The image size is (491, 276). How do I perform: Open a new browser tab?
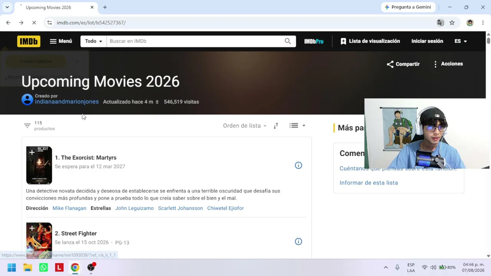[x=105, y=7]
